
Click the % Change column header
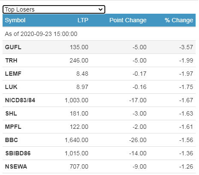pyautogui.click(x=179, y=20)
